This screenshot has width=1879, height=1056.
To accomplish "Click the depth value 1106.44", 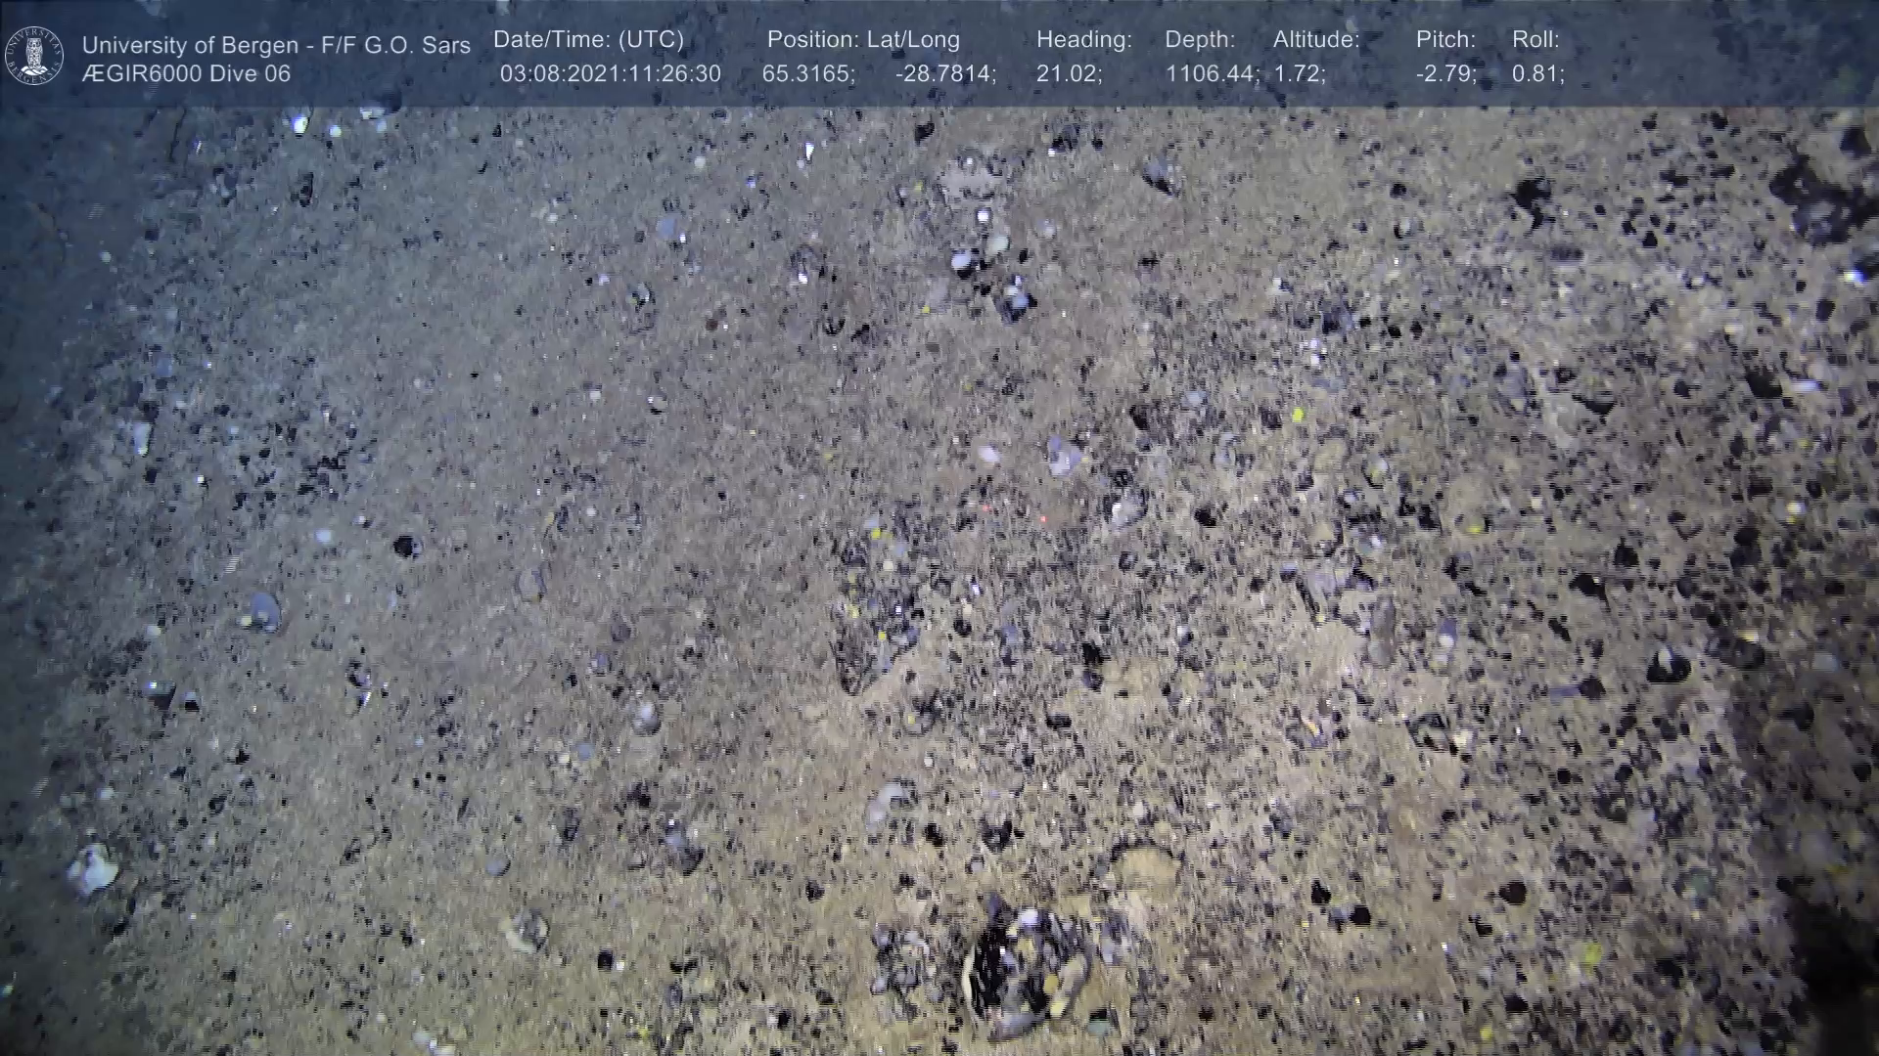I will pyautogui.click(x=1210, y=74).
